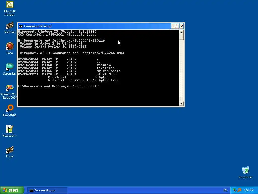The height and width of the screenshot is (194, 258).
Task: Click Command Prompt taskbar button
Action: (x=47, y=190)
